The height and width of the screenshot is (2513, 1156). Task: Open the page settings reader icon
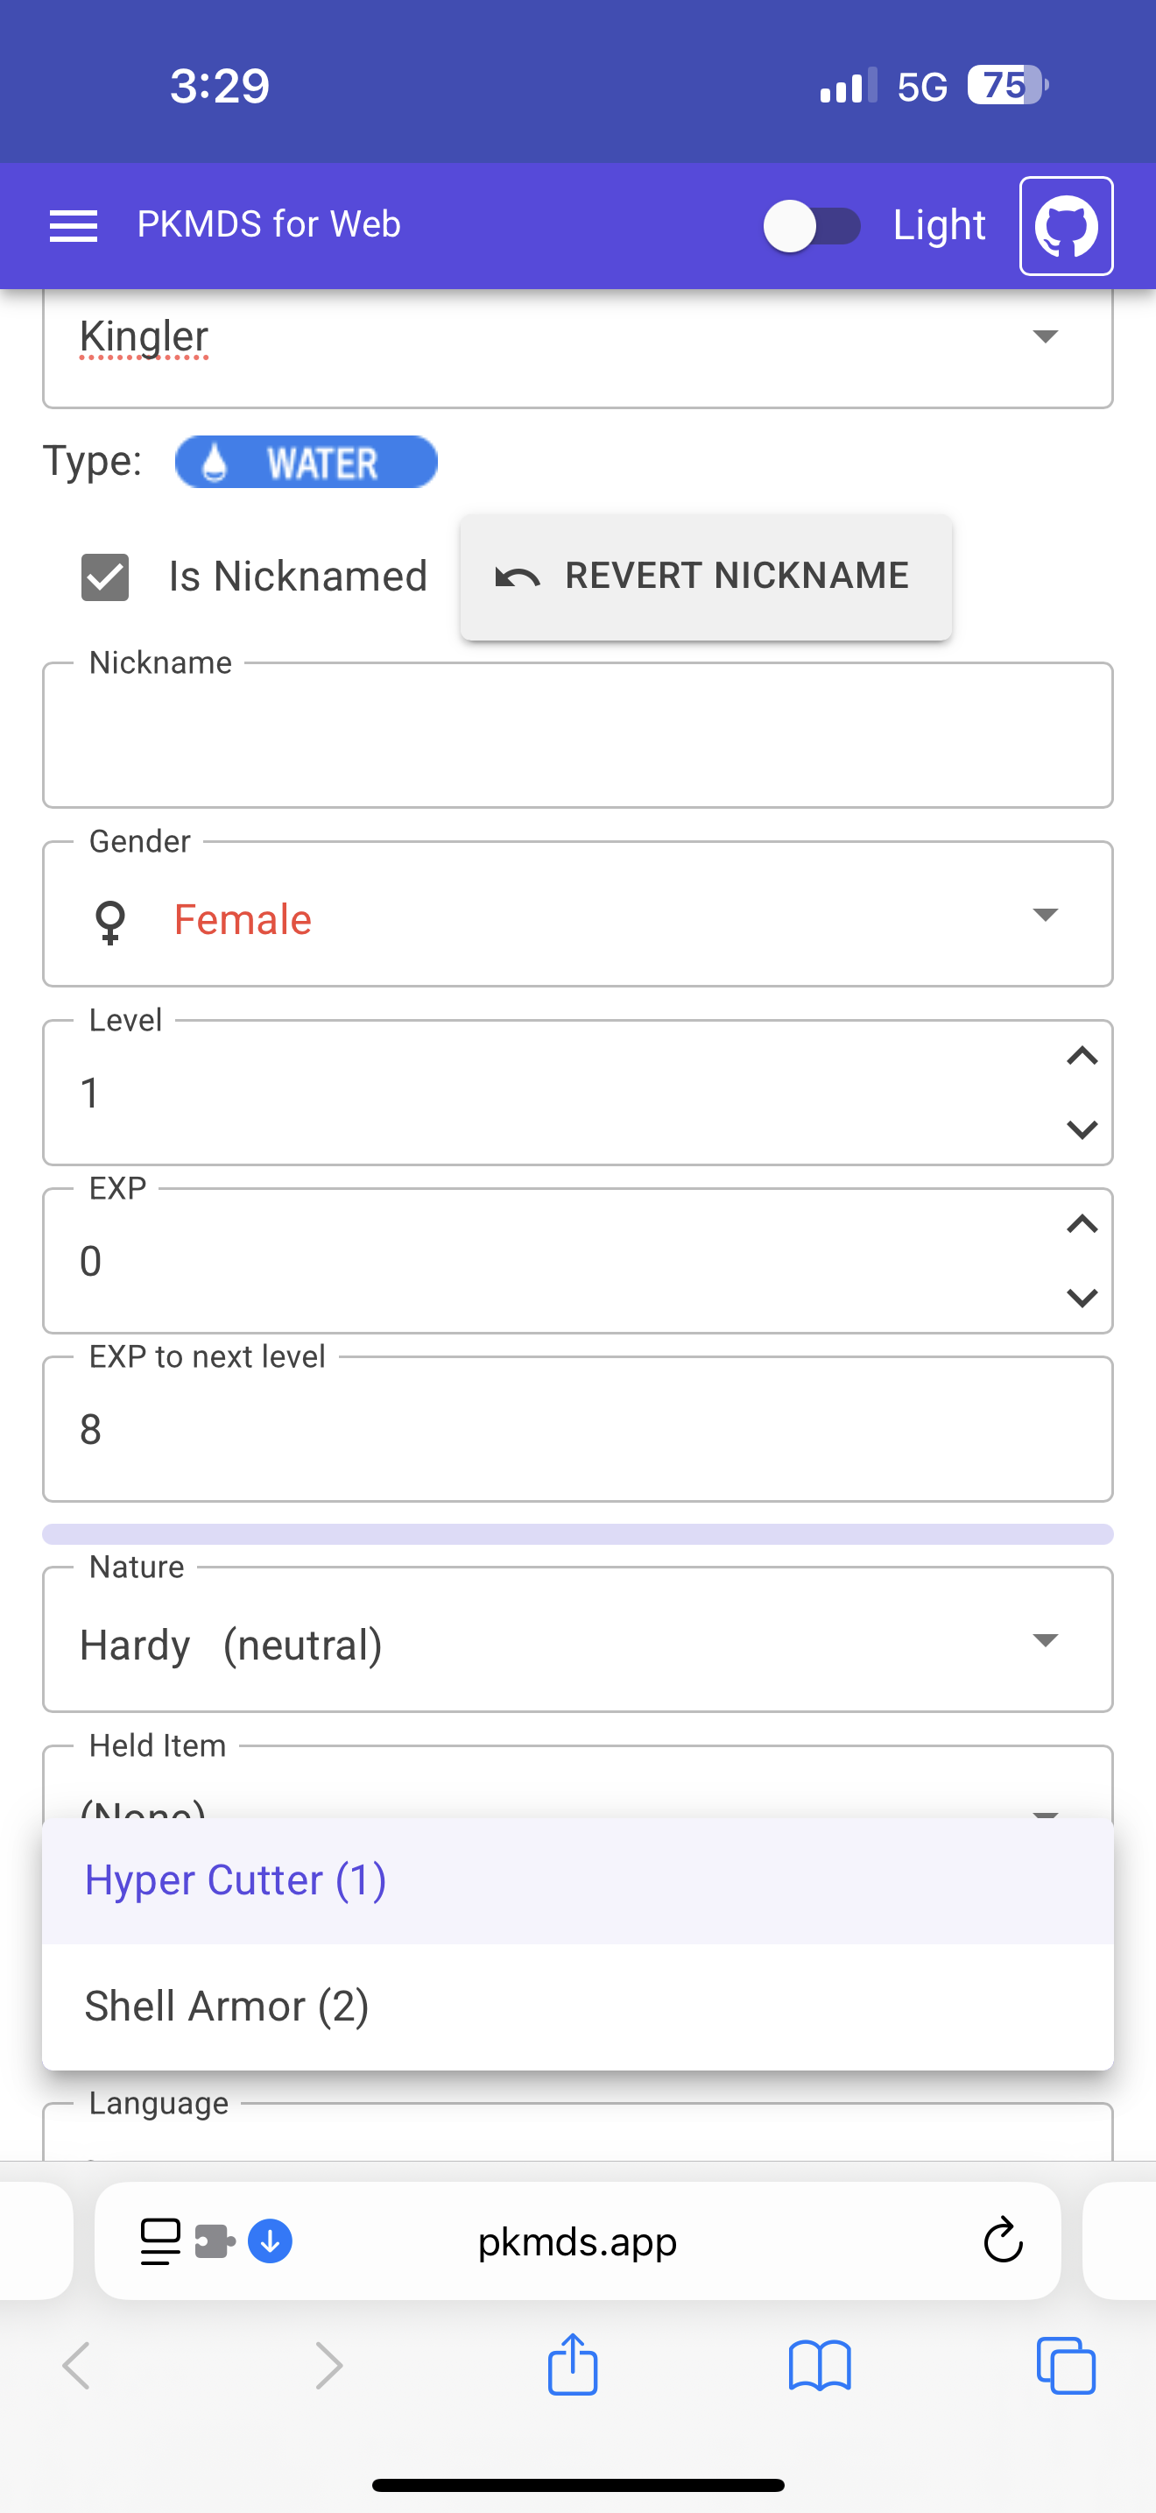pos(161,2240)
